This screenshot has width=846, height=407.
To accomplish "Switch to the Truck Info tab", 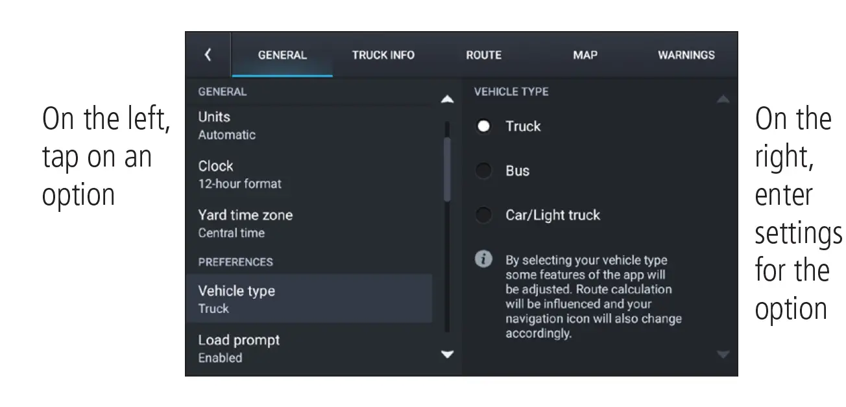I will coord(383,55).
